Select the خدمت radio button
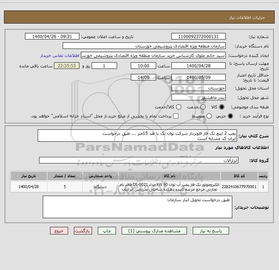This screenshot has height=270, width=279. point(203,107)
